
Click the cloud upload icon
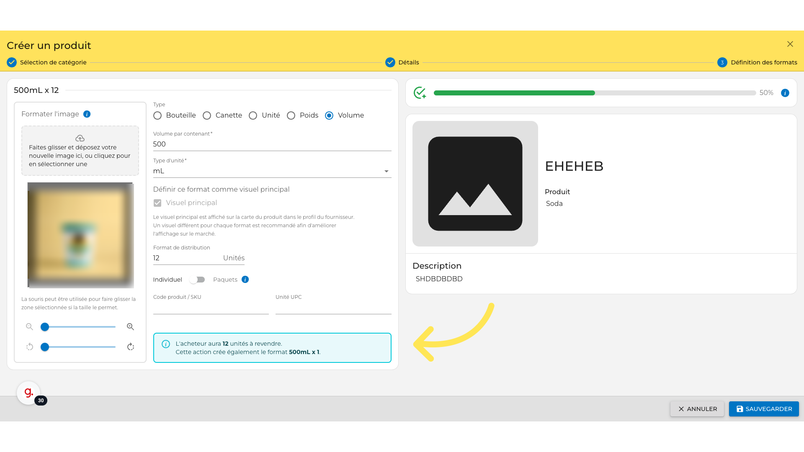tap(80, 138)
